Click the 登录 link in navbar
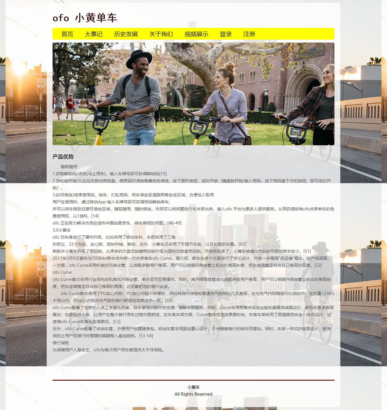This screenshot has width=387, height=410. [226, 34]
